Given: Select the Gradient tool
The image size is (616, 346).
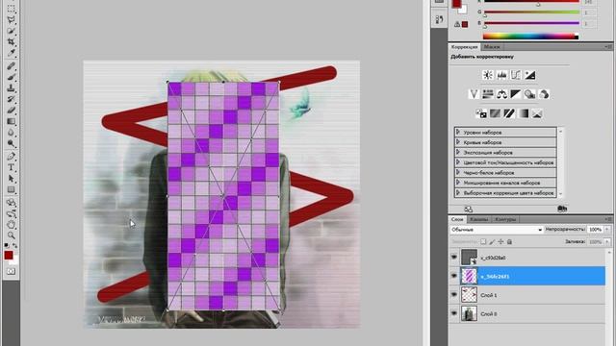Looking at the screenshot, I should pyautogui.click(x=11, y=121).
